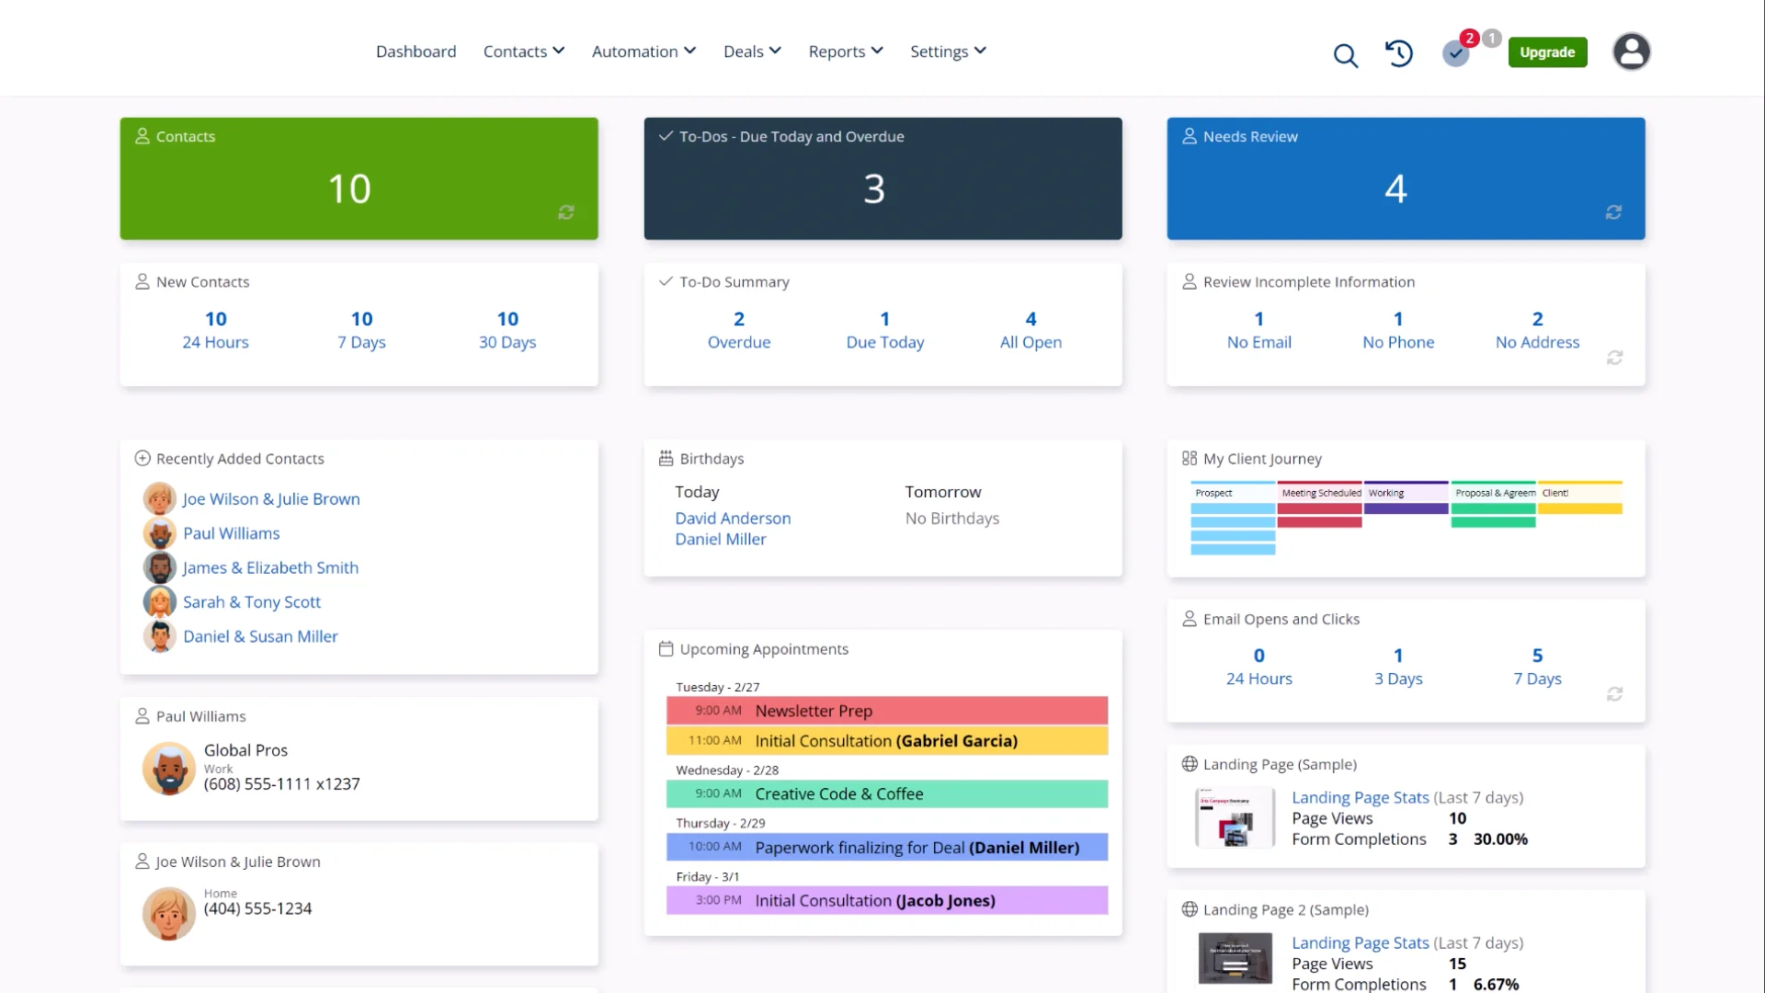Refresh Review Incomplete Information widget
Image resolution: width=1765 pixels, height=993 pixels.
(x=1614, y=358)
